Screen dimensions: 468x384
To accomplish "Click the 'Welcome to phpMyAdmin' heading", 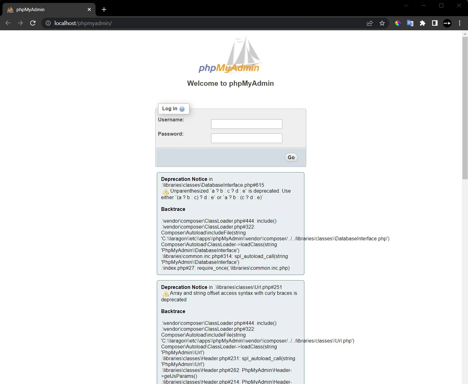I will pos(230,83).
